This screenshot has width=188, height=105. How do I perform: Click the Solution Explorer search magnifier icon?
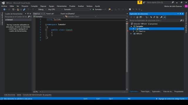[181, 20]
